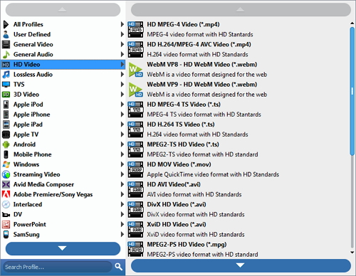Click the Adobe Premiere/Sony Vegas icon
The image size is (356, 276).
[x=6, y=194]
